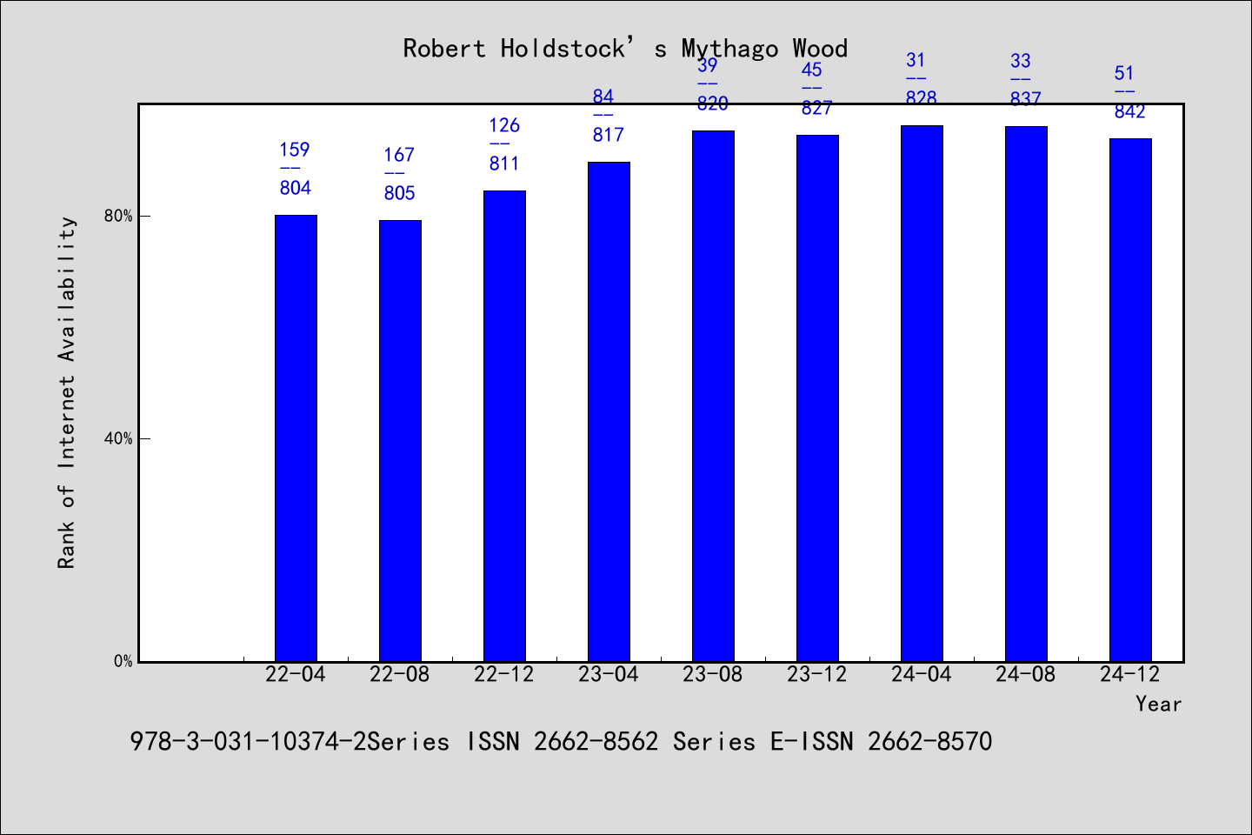Click the 84 value label
This screenshot has height=835, width=1252.
coord(603,97)
